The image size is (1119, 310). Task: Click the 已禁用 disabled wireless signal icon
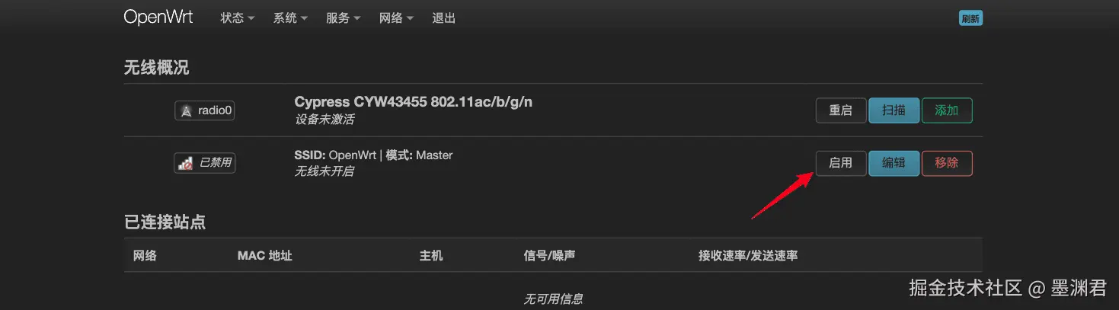pos(185,162)
